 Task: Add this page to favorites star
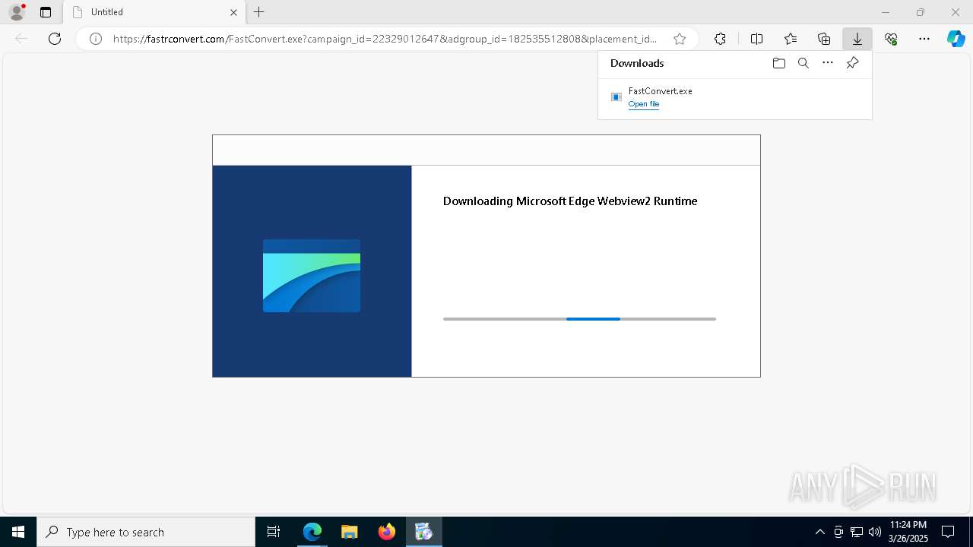point(680,39)
